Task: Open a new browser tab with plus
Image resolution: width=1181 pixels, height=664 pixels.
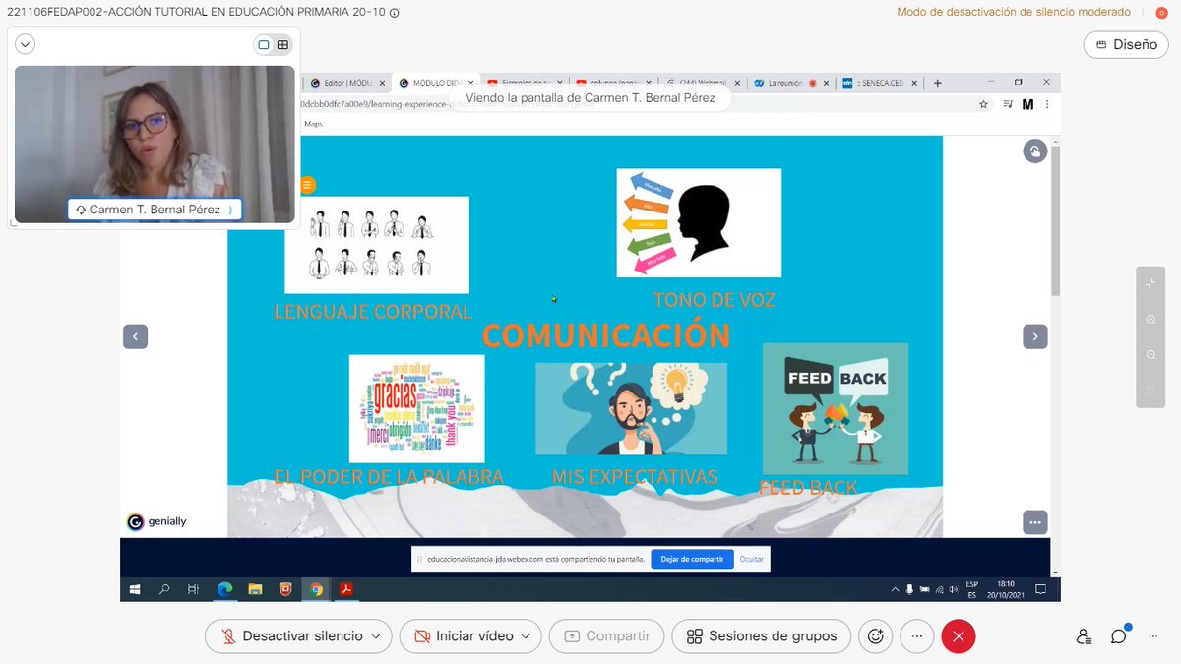Action: pos(938,83)
